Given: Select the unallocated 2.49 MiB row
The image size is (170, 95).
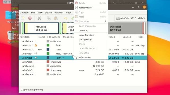Looking at the screenshot, I should pos(83,74).
